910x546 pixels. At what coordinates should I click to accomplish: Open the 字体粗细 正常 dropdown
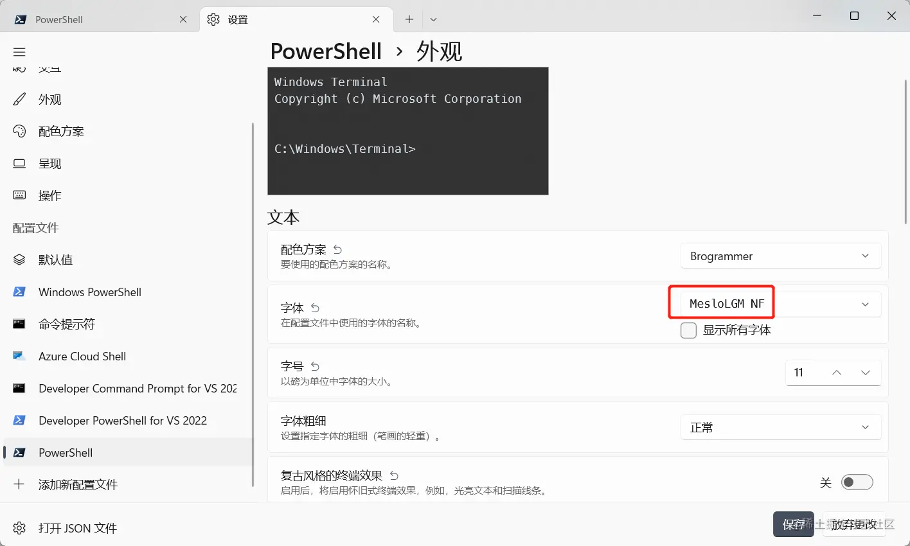(x=781, y=428)
